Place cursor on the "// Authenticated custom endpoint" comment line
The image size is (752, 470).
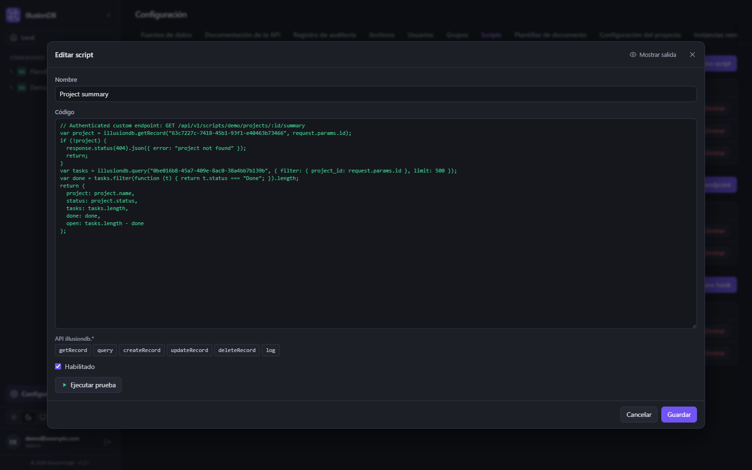click(x=182, y=125)
